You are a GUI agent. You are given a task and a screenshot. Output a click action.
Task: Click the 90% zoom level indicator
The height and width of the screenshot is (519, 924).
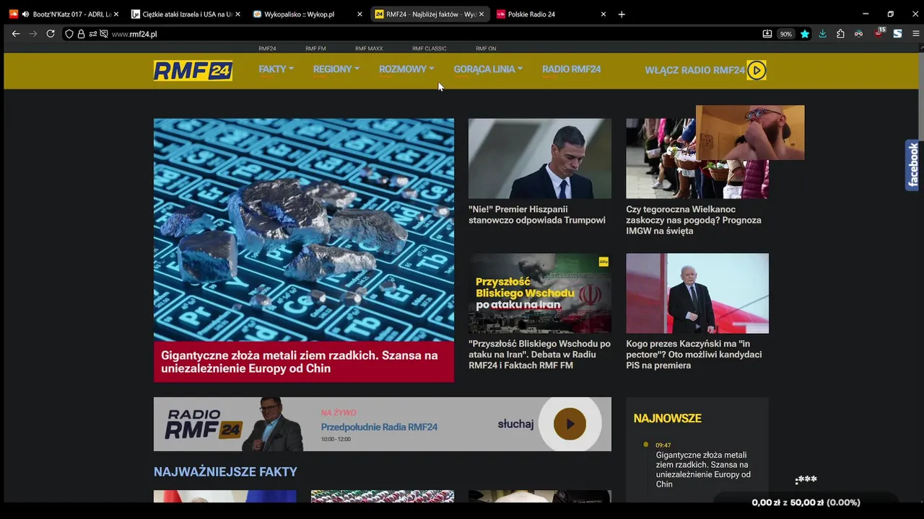[786, 34]
